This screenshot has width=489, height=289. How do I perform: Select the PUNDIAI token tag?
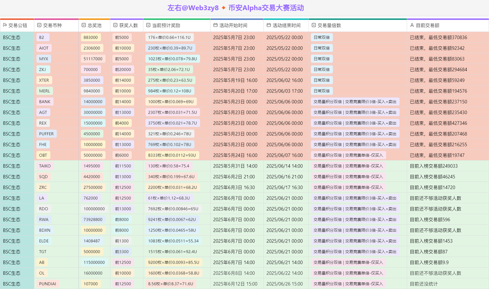click(48, 284)
